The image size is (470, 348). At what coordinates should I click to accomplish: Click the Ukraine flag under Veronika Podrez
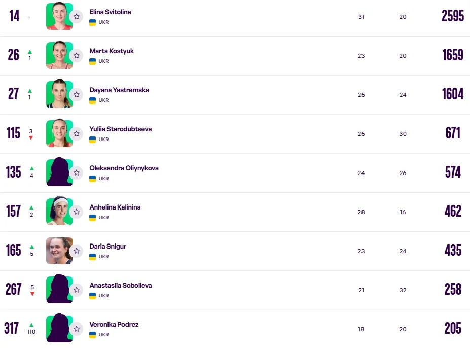[93, 335]
